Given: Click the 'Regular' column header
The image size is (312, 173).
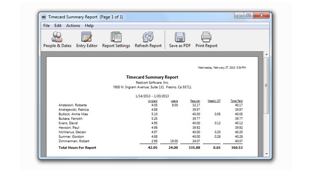Looking at the screenshot, I should click(195, 101).
